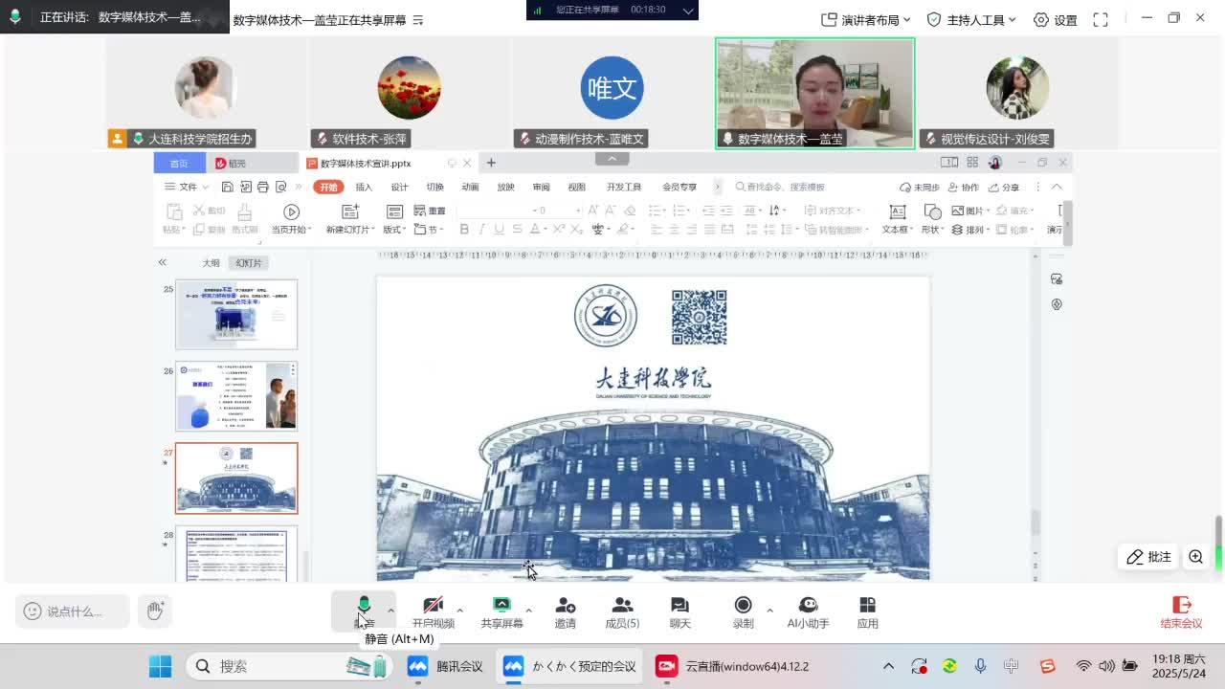Viewport: 1225px width, 689px height.
Task: Open the list icon beside sharing-screen title
Action: (x=418, y=20)
